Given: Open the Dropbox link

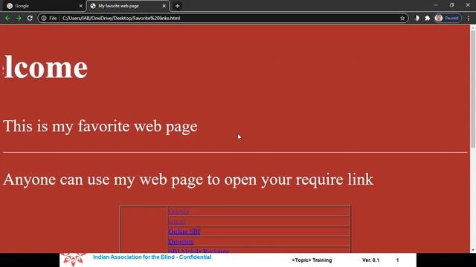Looking at the screenshot, I should click(181, 242).
